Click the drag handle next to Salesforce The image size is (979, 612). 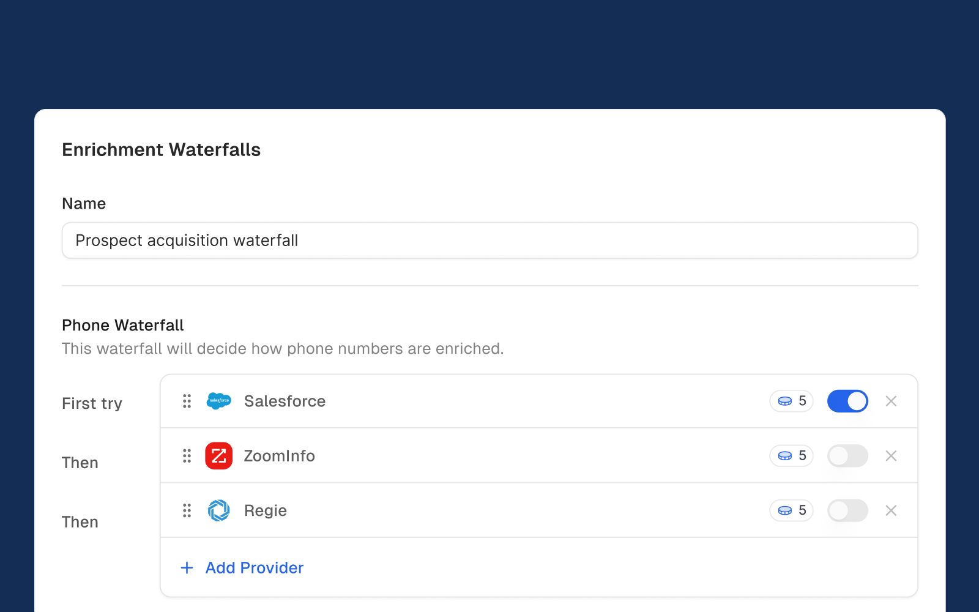tap(187, 401)
